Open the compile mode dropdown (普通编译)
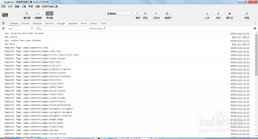This screenshot has width=258, height=139. [x=120, y=13]
